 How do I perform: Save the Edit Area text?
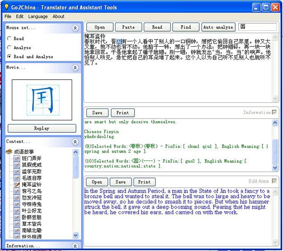tap(121, 182)
